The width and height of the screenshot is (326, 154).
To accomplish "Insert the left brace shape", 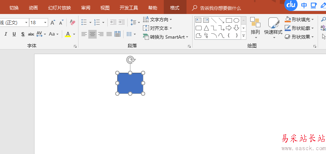I will [229, 35].
